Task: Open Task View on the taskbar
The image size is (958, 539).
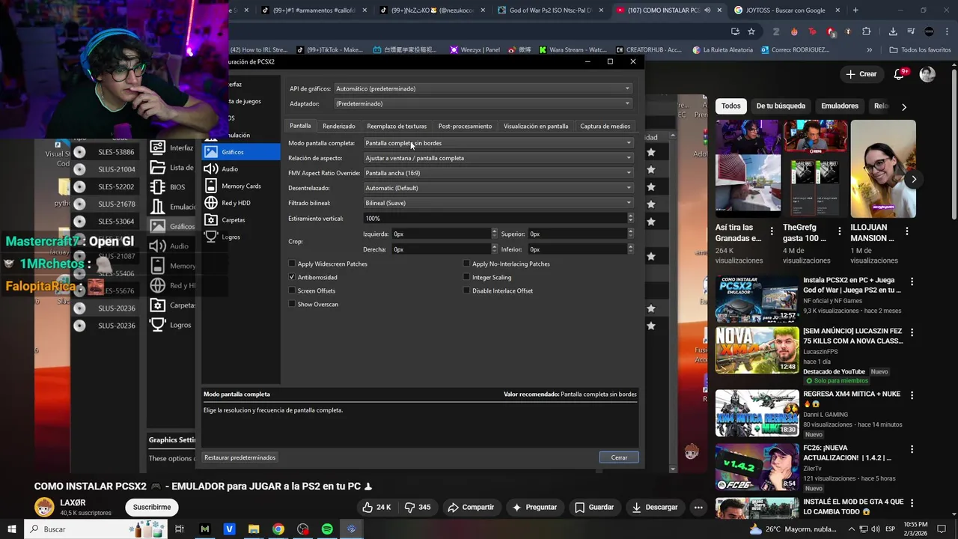Action: click(180, 529)
